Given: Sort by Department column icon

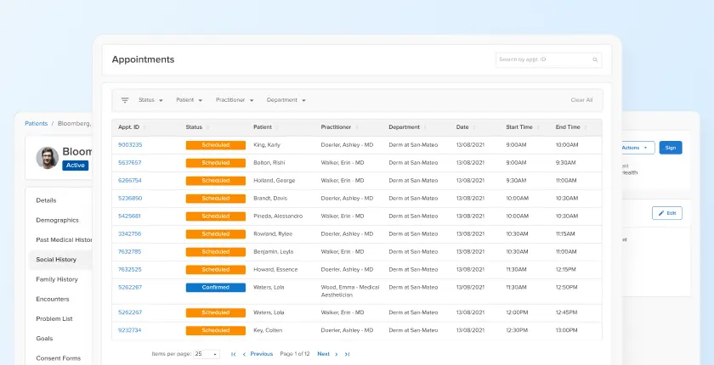Looking at the screenshot, I should click(425, 127).
